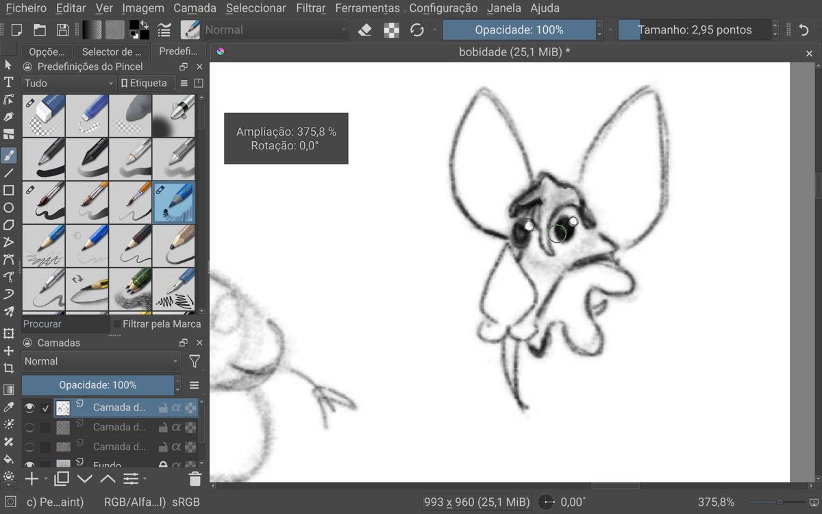
Task: Toggle alpha inheritance on selected layer
Action: [176, 408]
